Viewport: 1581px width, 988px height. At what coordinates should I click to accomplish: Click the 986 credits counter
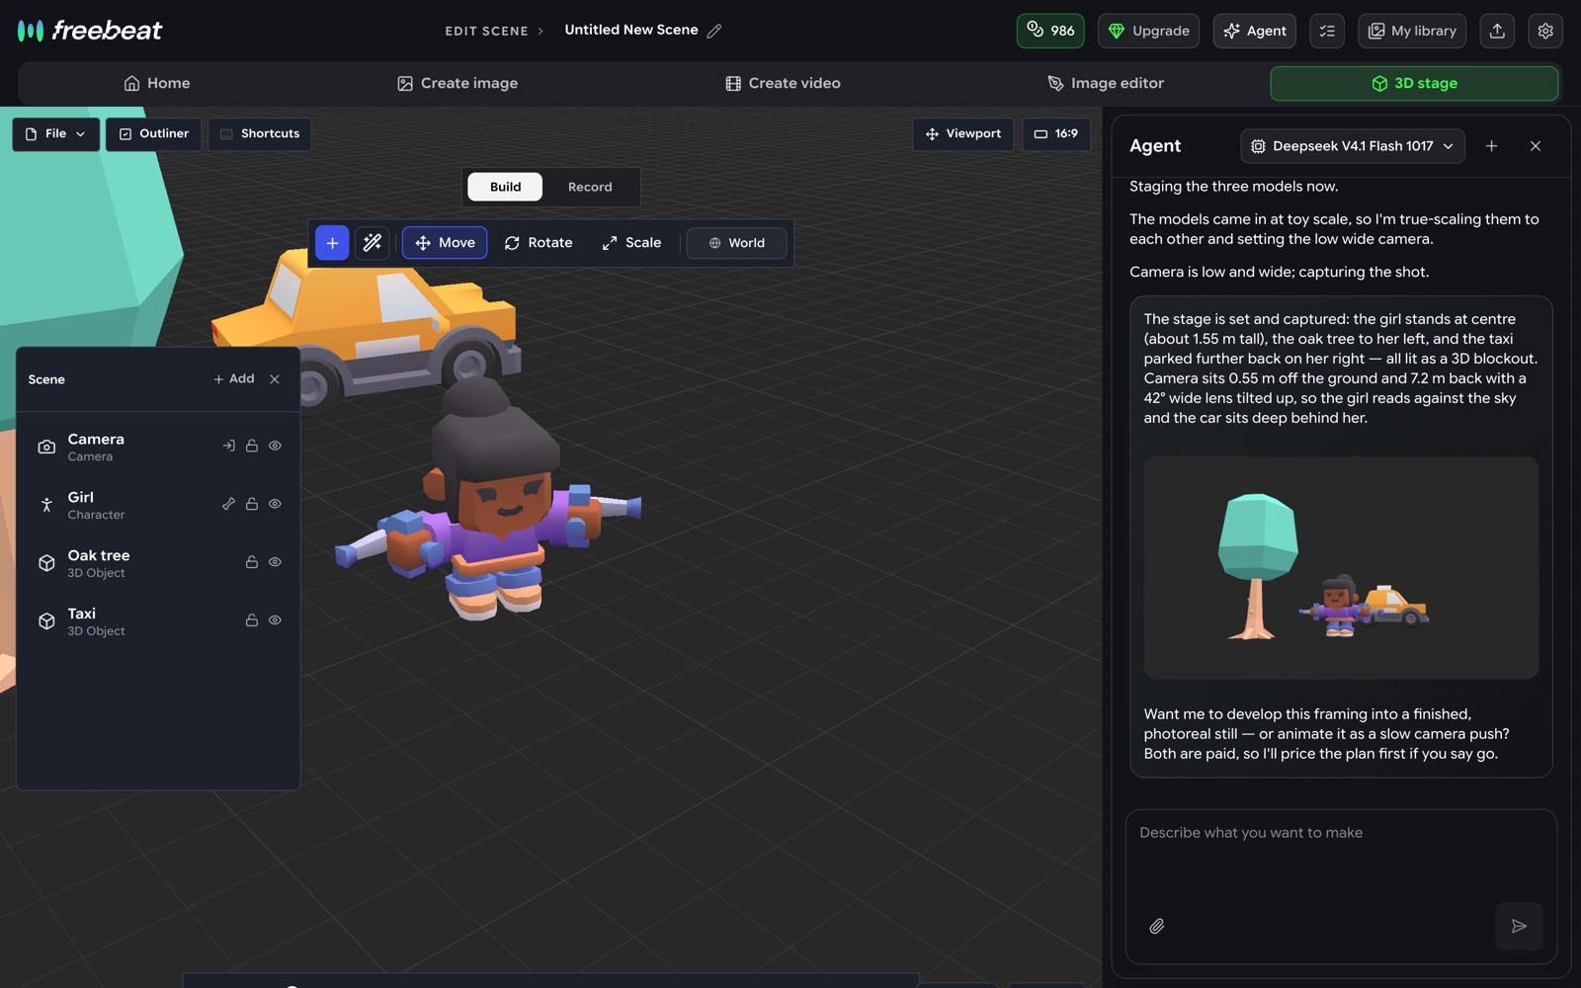point(1050,31)
